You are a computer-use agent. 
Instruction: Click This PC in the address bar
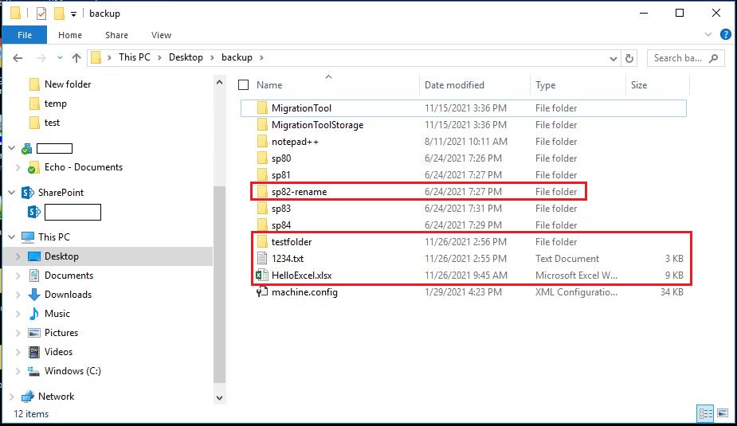[135, 57]
